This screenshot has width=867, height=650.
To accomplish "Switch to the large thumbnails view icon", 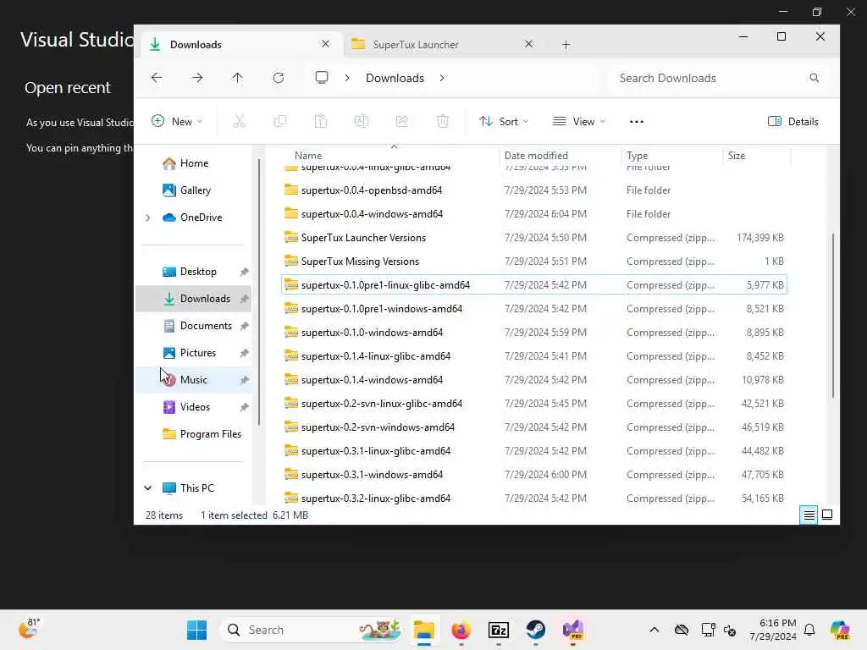I will [827, 515].
